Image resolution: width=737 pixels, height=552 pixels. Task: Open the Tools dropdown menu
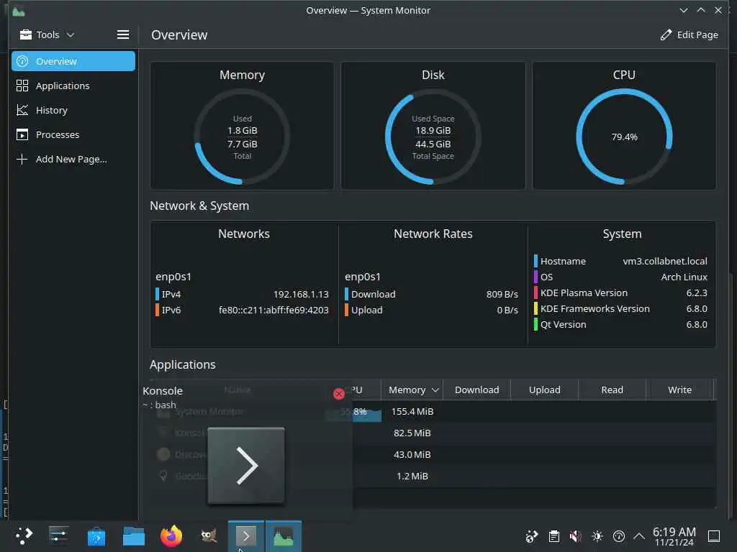(x=47, y=34)
